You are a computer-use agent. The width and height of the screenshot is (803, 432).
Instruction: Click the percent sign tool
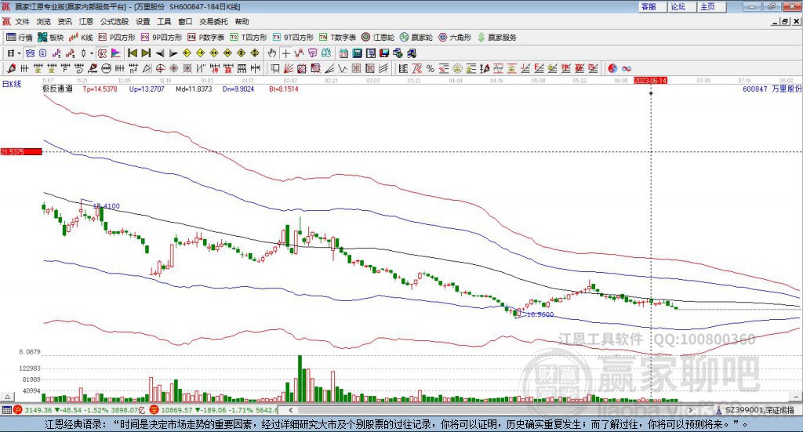coord(431,68)
